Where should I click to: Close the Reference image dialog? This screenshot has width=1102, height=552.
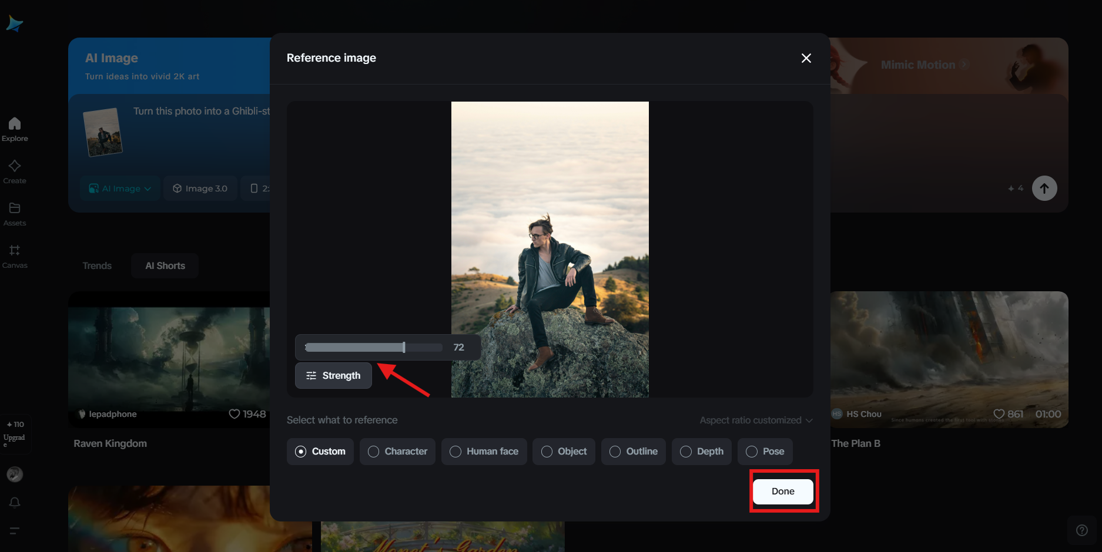pos(806,58)
